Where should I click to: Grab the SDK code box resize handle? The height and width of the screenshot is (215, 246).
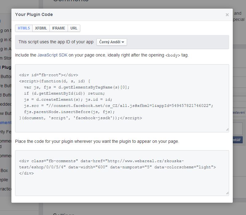(x=227, y=129)
